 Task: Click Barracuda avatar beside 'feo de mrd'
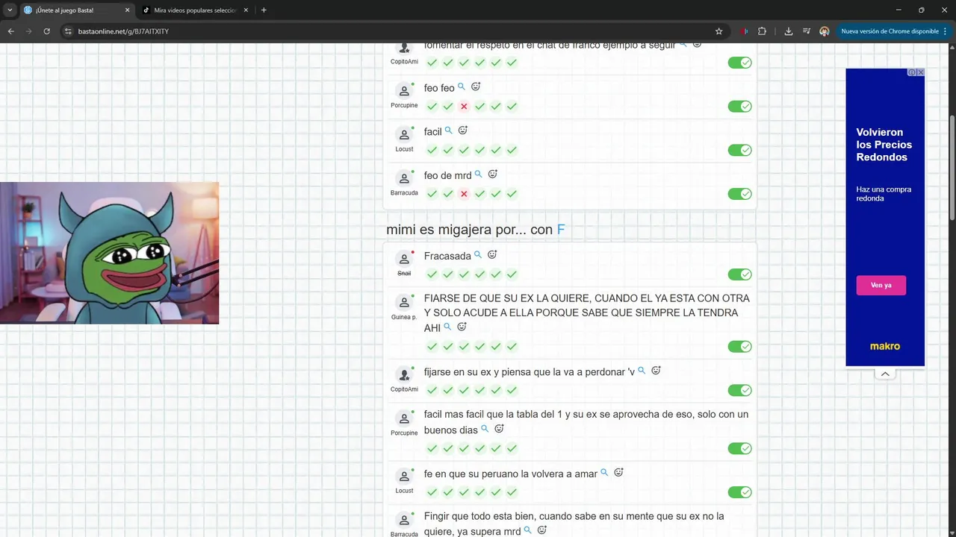[x=404, y=178]
